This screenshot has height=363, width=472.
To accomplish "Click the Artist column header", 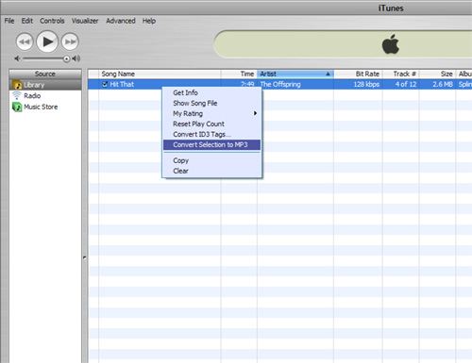I will tap(295, 74).
